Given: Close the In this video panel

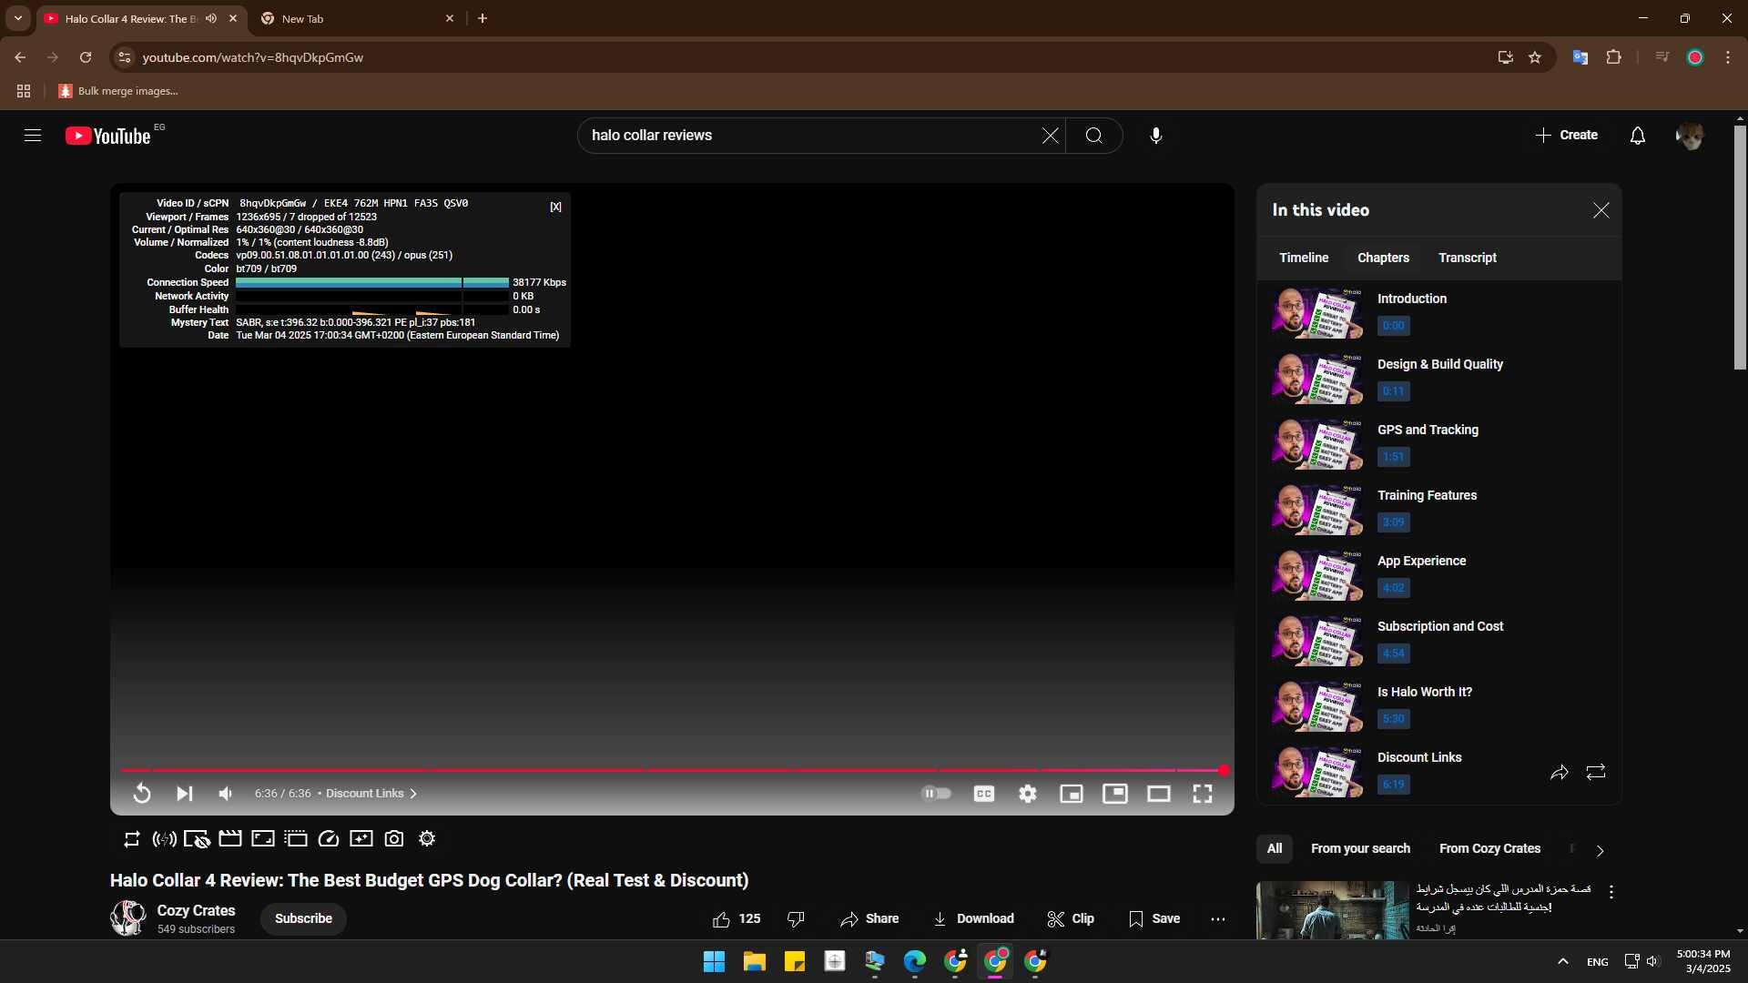Looking at the screenshot, I should pos(1601,210).
